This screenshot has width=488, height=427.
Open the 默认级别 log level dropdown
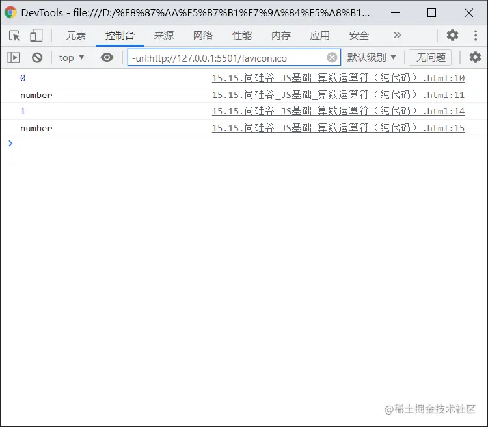tap(372, 57)
